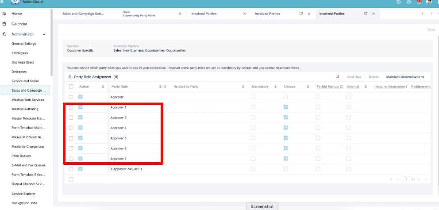
Task: Toggle Unique checkbox for Approver 7
Action: (x=285, y=159)
